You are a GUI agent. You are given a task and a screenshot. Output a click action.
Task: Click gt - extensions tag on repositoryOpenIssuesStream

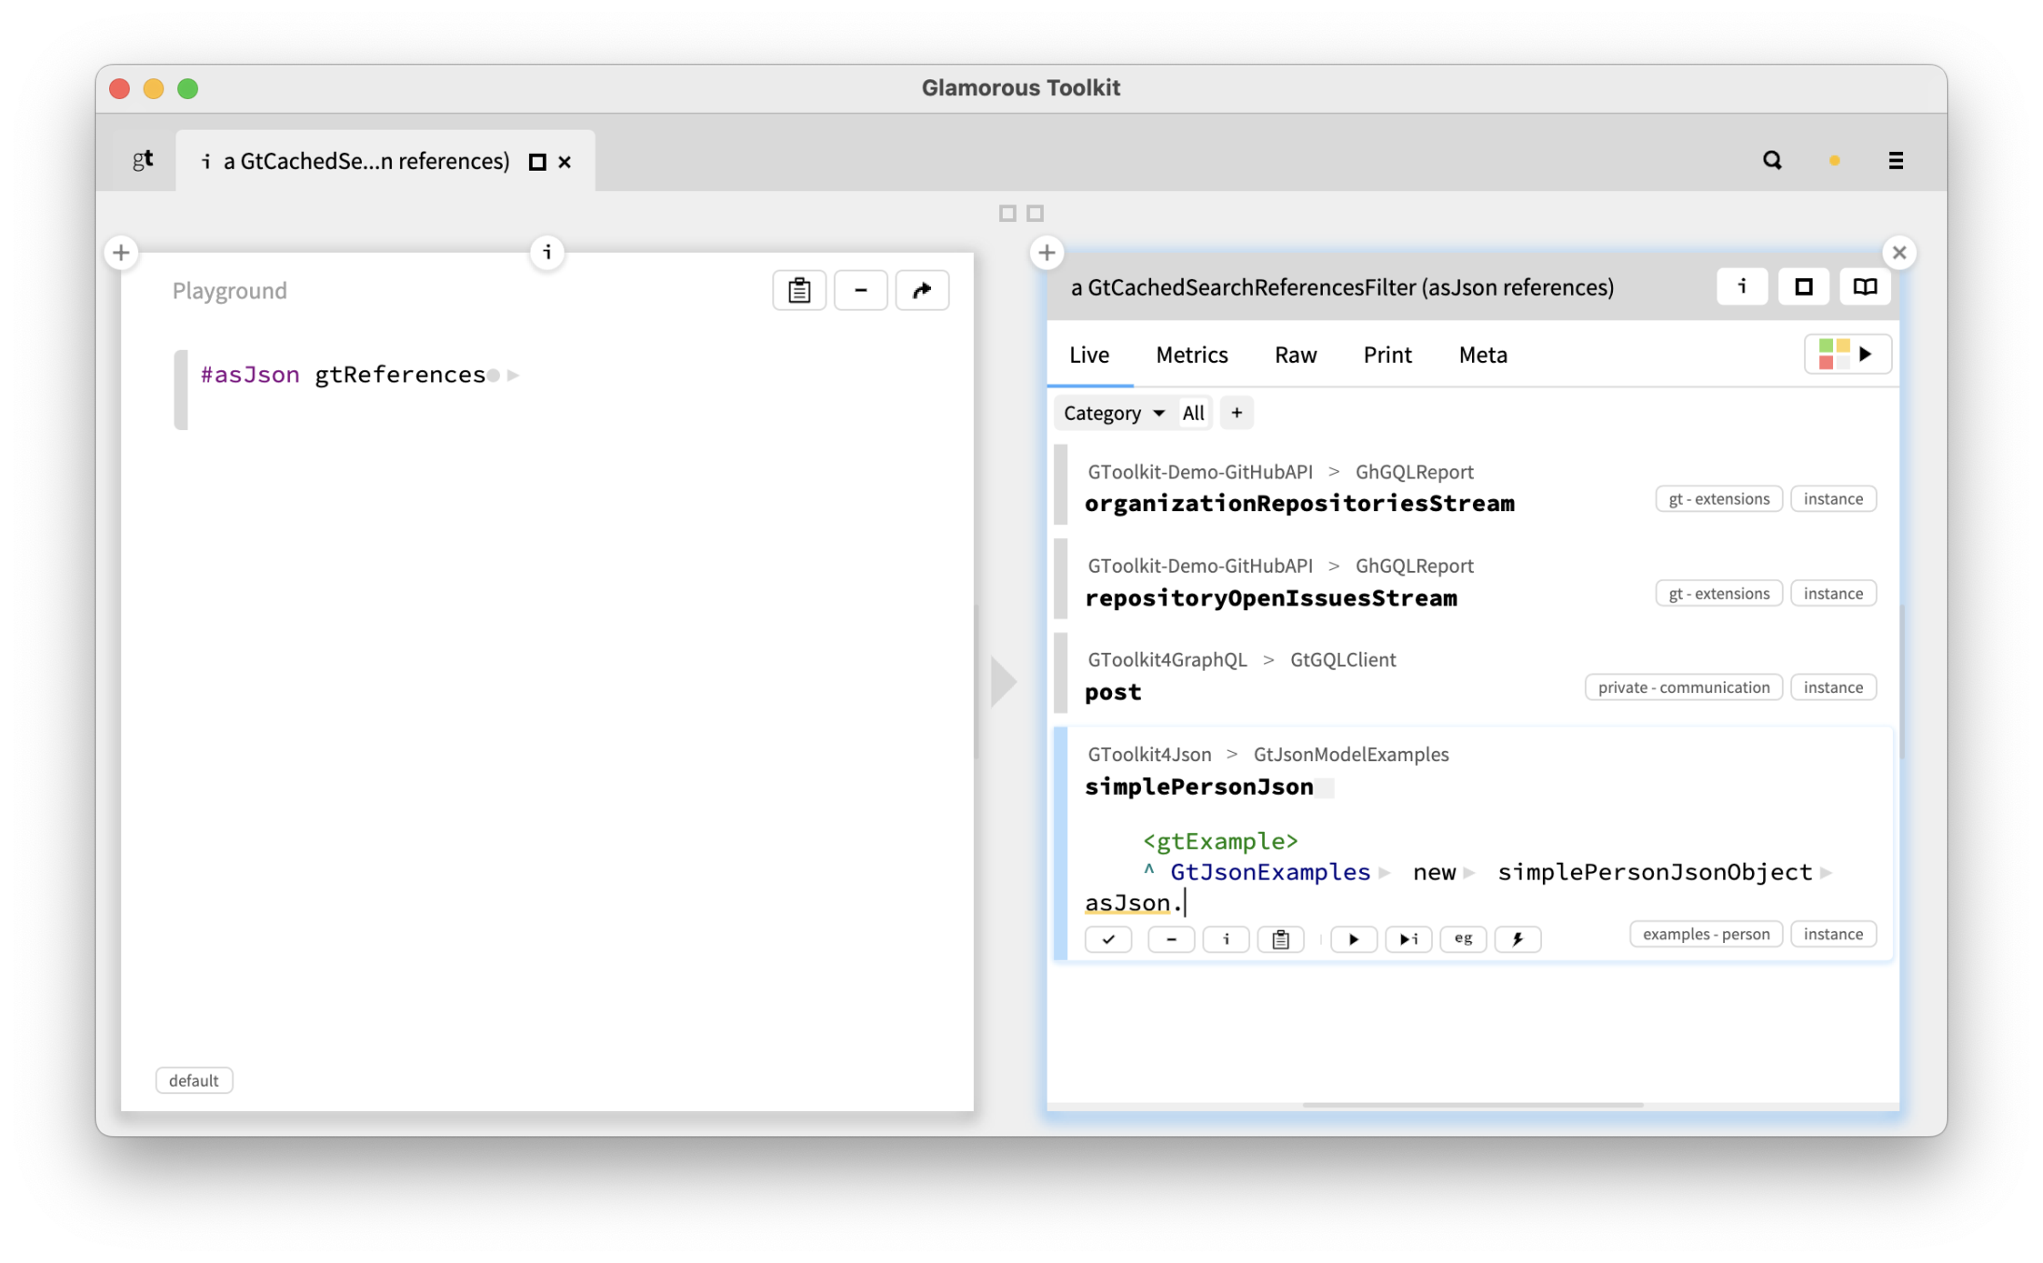1718,593
